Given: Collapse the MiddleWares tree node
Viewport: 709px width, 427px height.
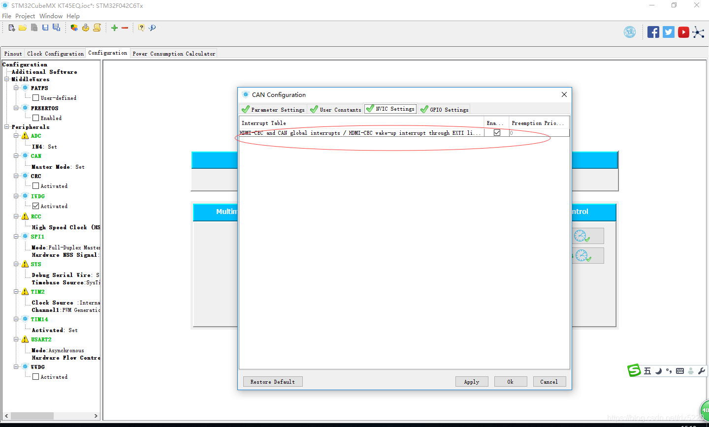Looking at the screenshot, I should tap(7, 79).
